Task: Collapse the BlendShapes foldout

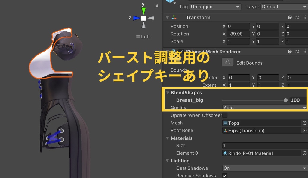Action: click(x=168, y=93)
